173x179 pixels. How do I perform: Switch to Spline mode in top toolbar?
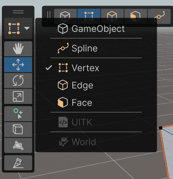(x=159, y=16)
